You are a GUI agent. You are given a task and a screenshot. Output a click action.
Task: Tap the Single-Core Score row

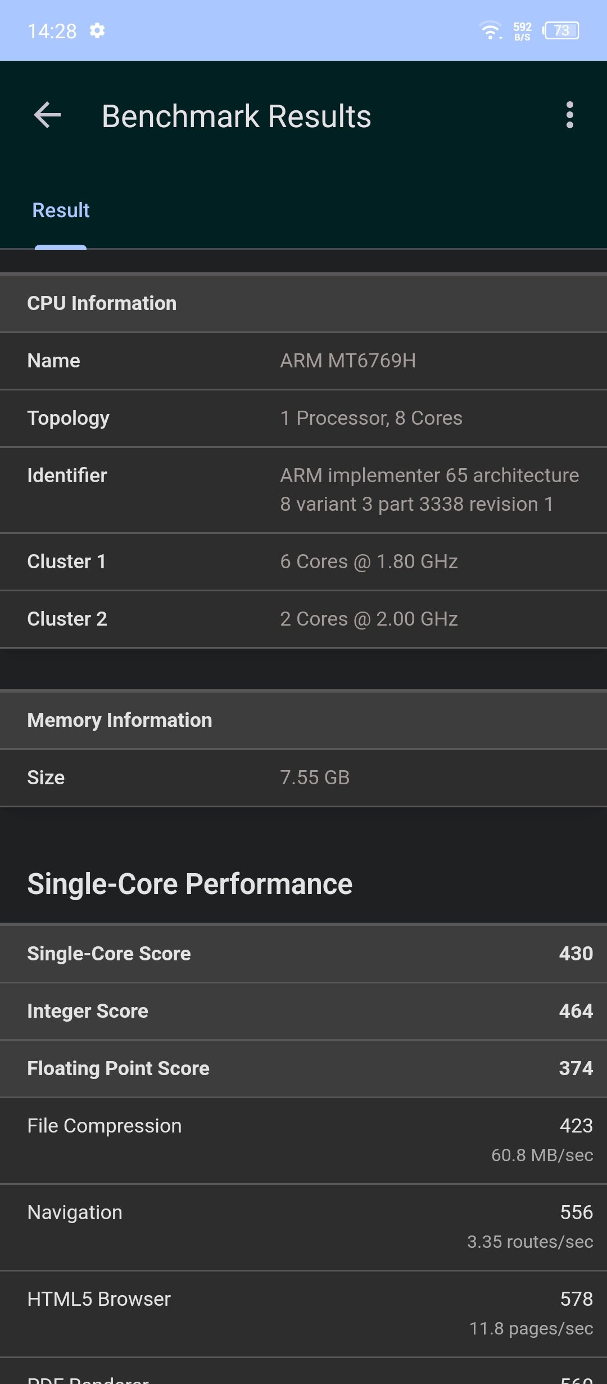point(303,954)
